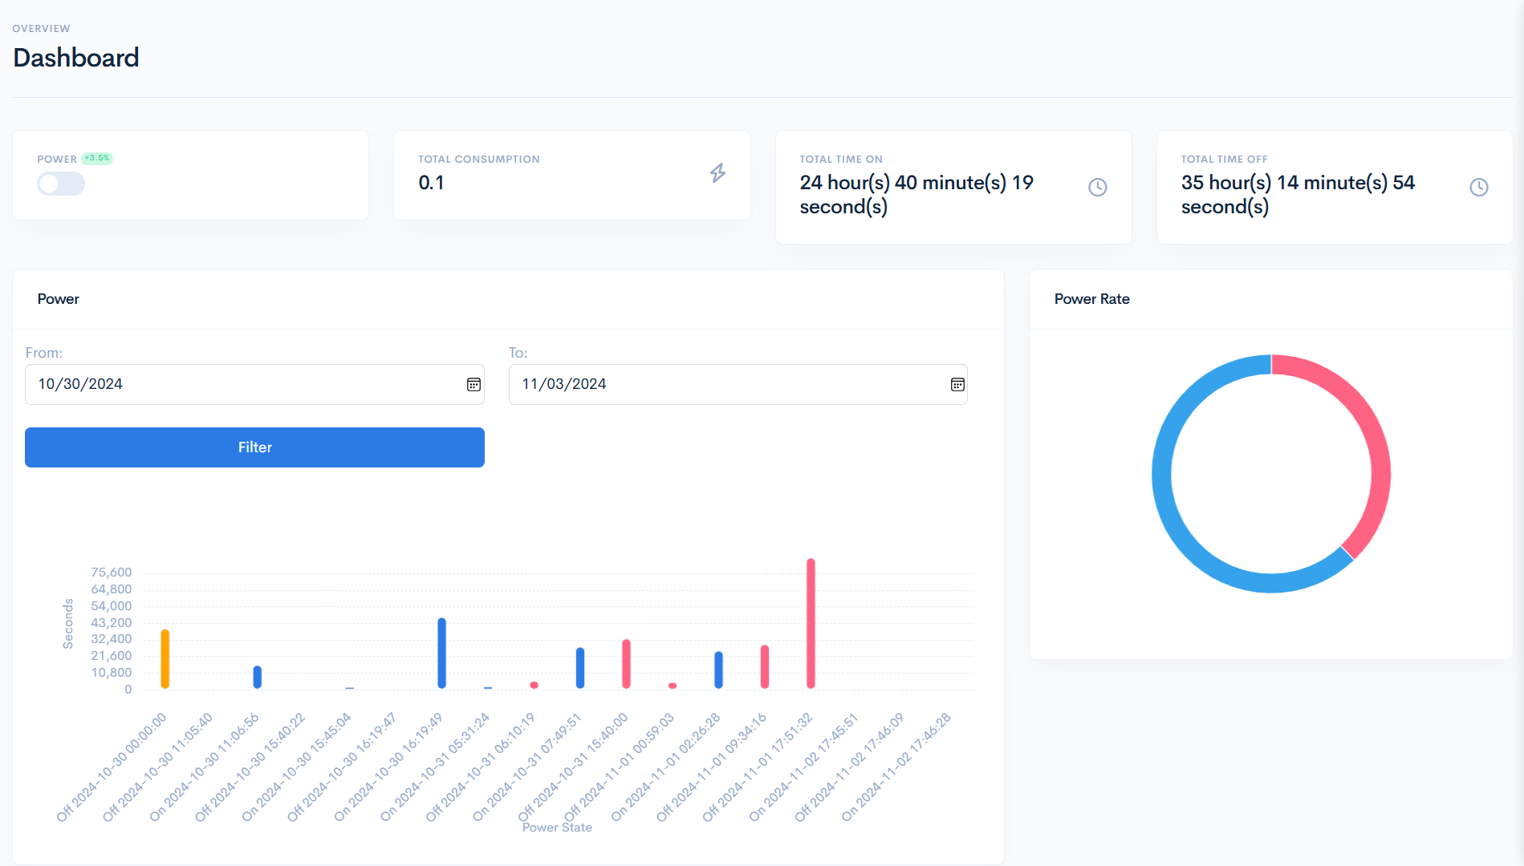1524x866 pixels.
Task: Open the From date calendar picker
Action: 473,385
